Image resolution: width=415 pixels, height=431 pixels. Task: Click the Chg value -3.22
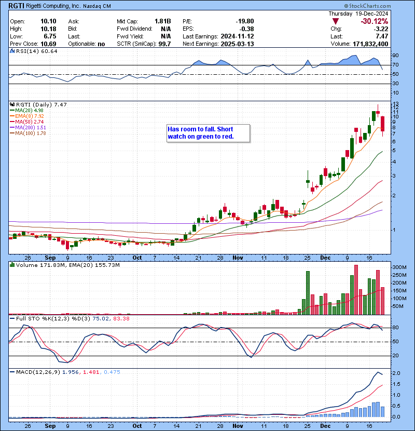pos(381,29)
